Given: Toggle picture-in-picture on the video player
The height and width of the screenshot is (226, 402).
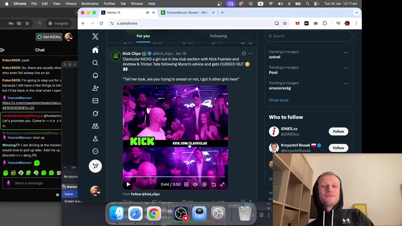Looking at the screenshot, I should (x=214, y=184).
